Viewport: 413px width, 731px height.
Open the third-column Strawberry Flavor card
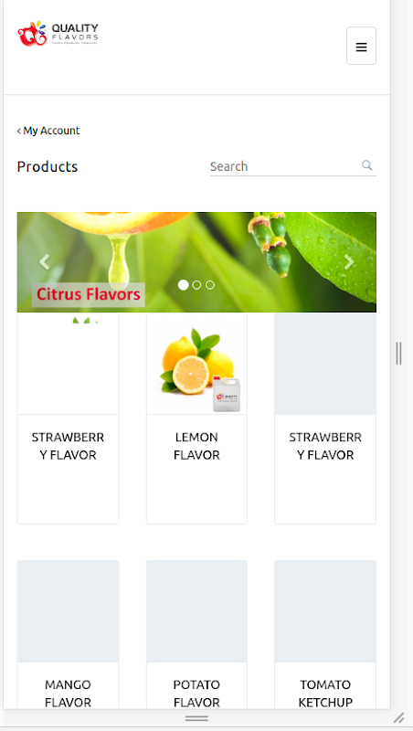tap(325, 418)
